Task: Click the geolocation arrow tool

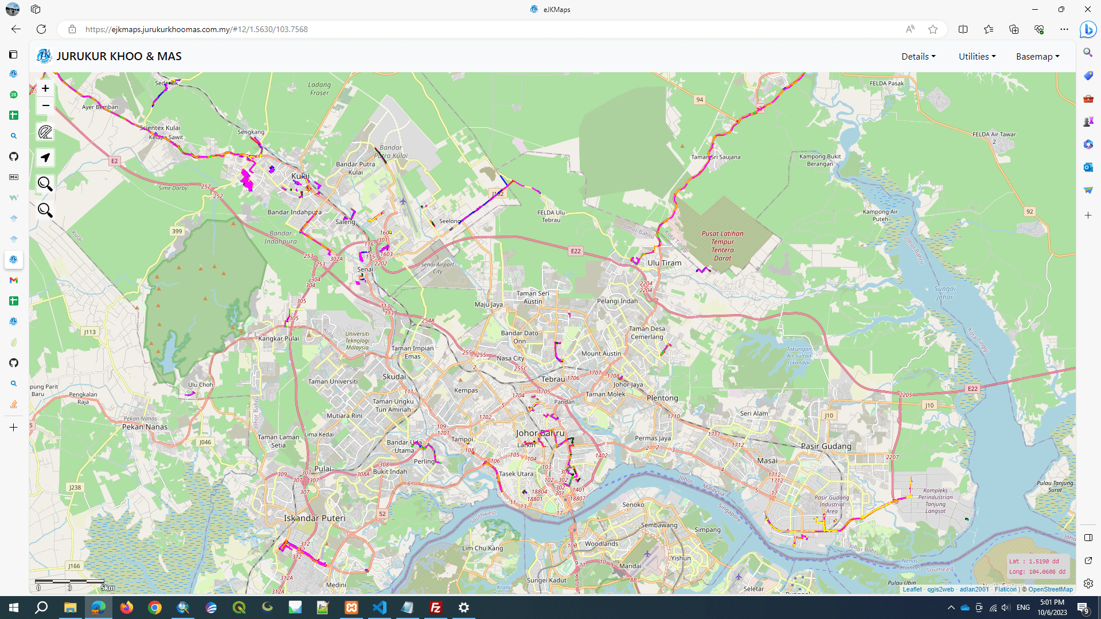Action: tap(45, 158)
